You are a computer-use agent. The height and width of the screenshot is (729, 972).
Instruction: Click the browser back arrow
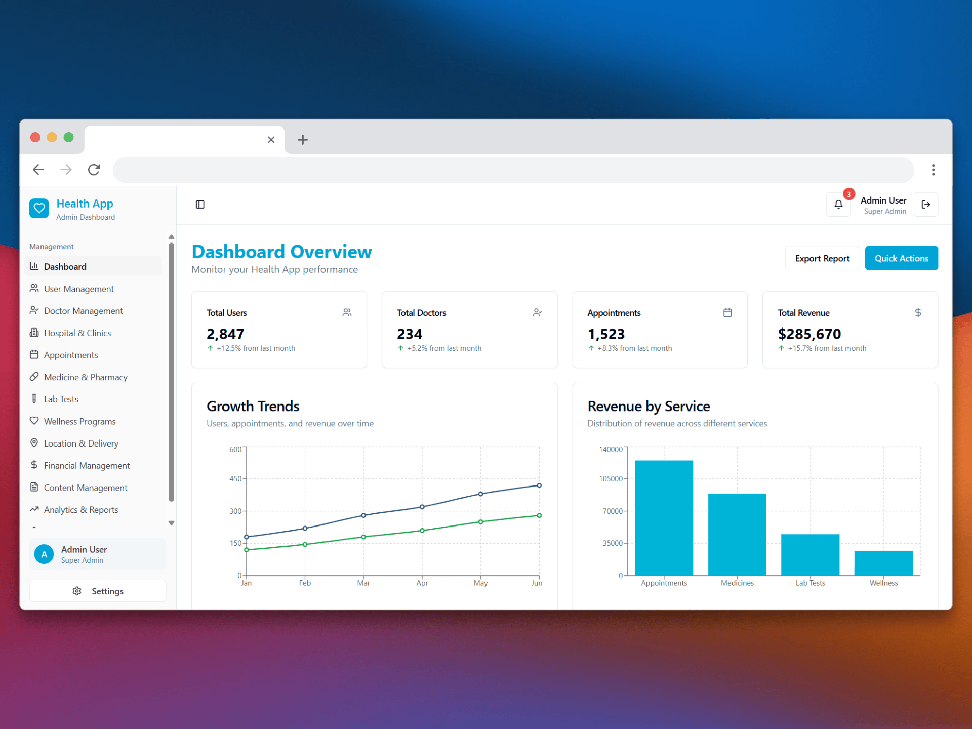coord(38,170)
